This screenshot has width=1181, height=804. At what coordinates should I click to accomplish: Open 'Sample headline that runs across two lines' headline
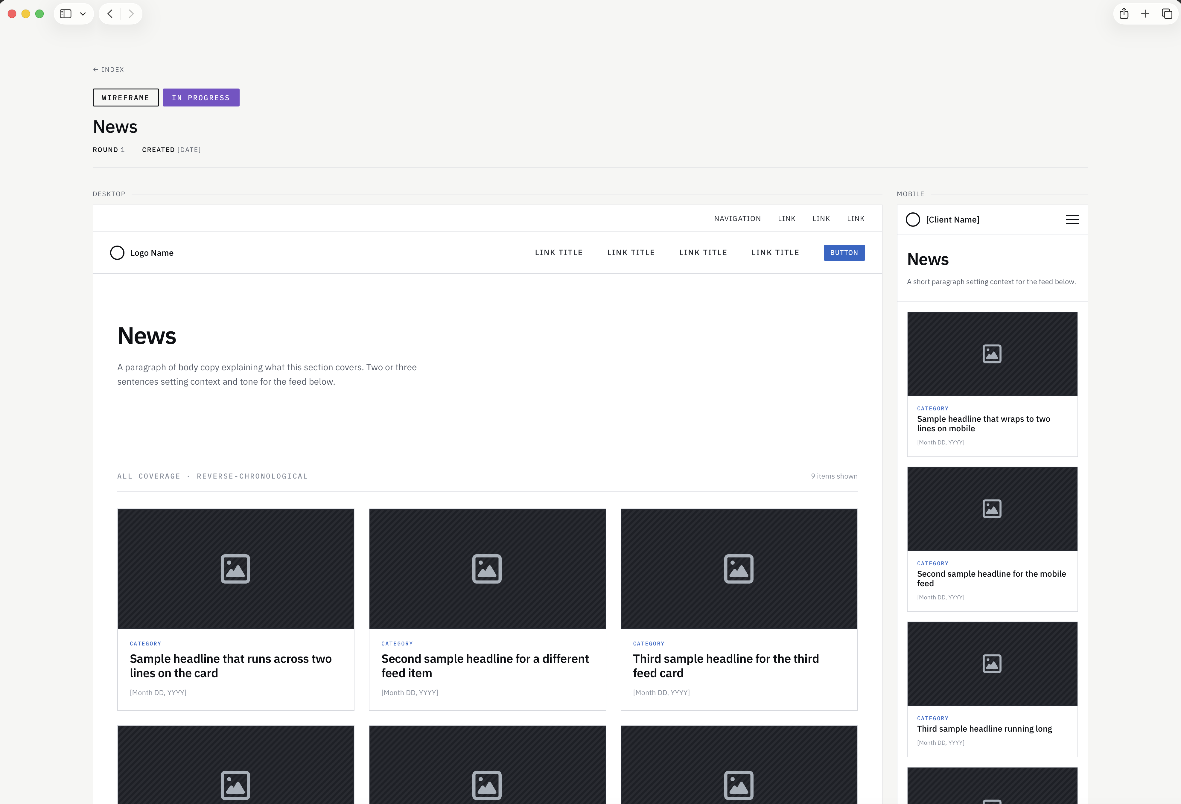click(x=231, y=666)
